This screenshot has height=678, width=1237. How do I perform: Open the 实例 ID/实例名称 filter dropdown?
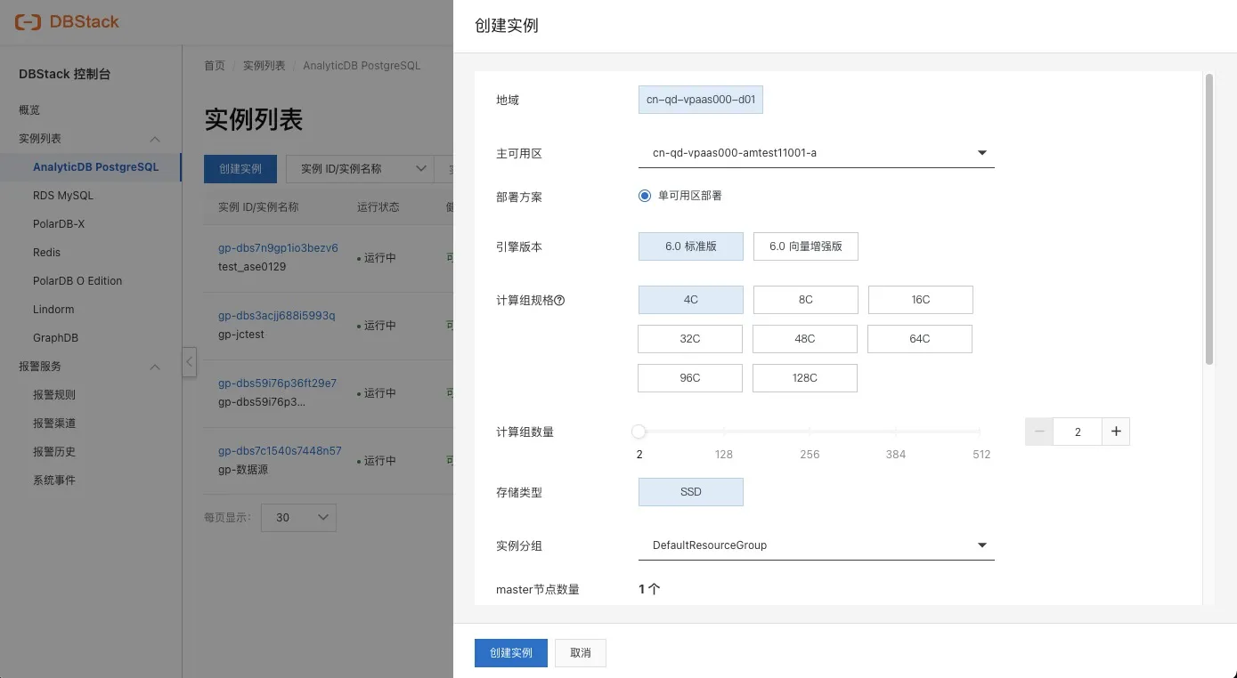tap(359, 169)
